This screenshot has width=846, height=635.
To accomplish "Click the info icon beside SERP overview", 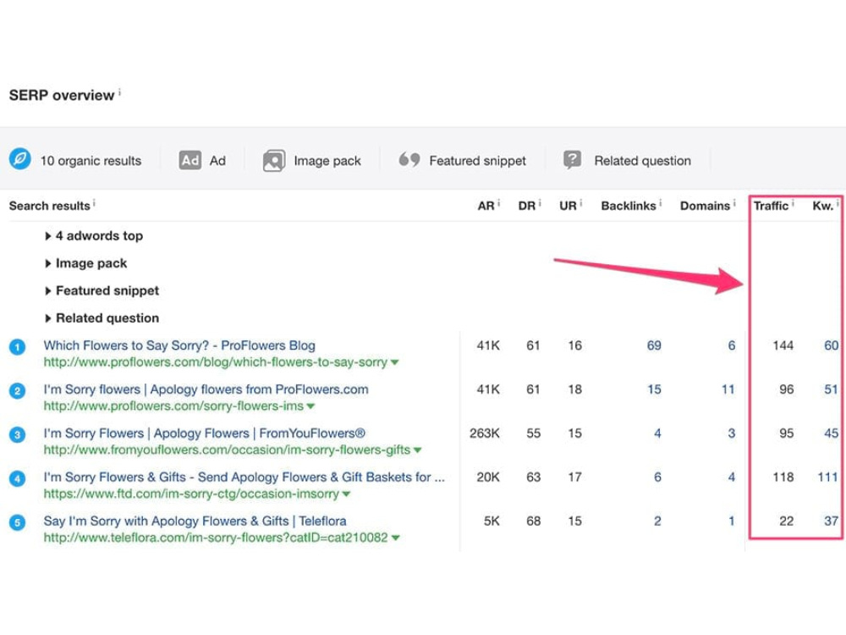I will point(120,92).
